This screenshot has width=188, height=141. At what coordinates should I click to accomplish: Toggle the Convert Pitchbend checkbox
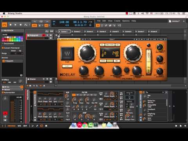pos(3,48)
